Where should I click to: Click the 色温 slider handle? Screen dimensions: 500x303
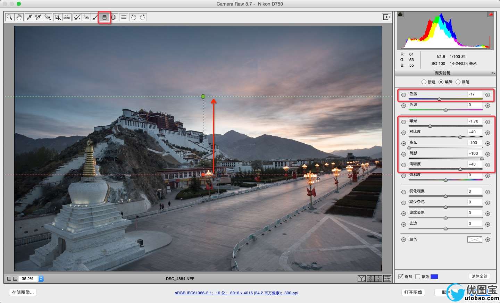[x=439, y=99]
